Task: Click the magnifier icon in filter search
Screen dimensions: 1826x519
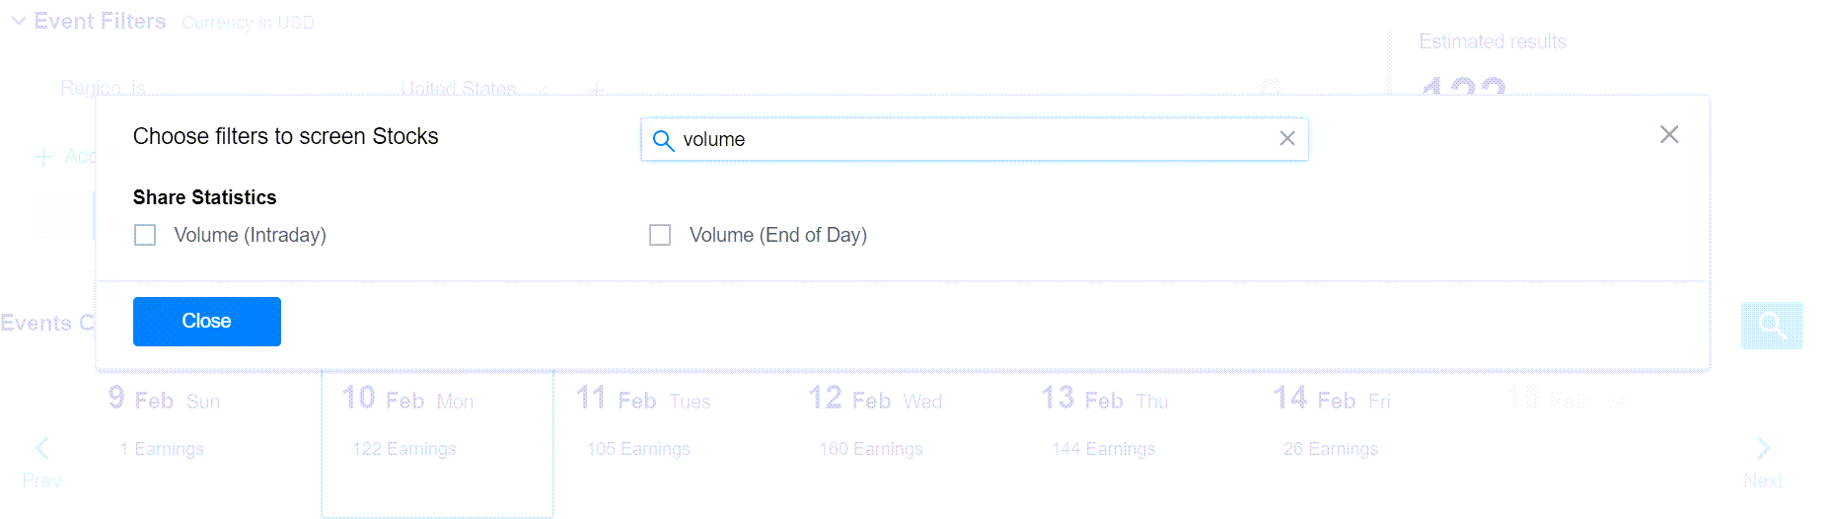Action: tap(664, 140)
